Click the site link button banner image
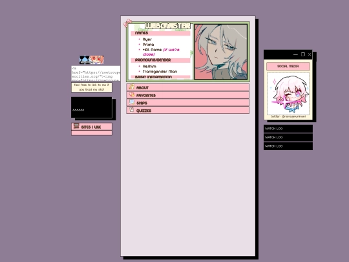 pos(92,60)
